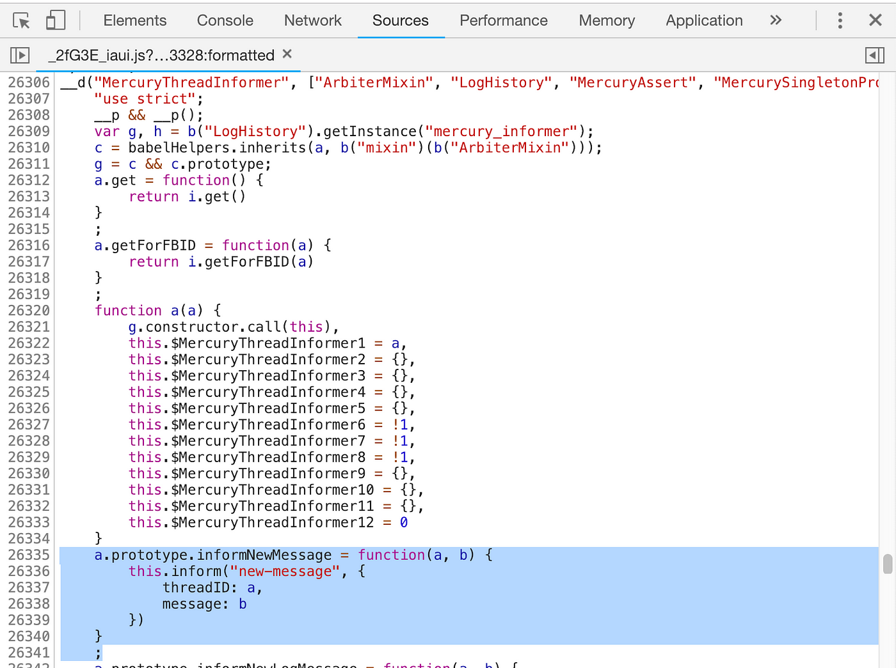Set breakpoint on line number 26335
This screenshot has width=896, height=668.
pyautogui.click(x=29, y=555)
